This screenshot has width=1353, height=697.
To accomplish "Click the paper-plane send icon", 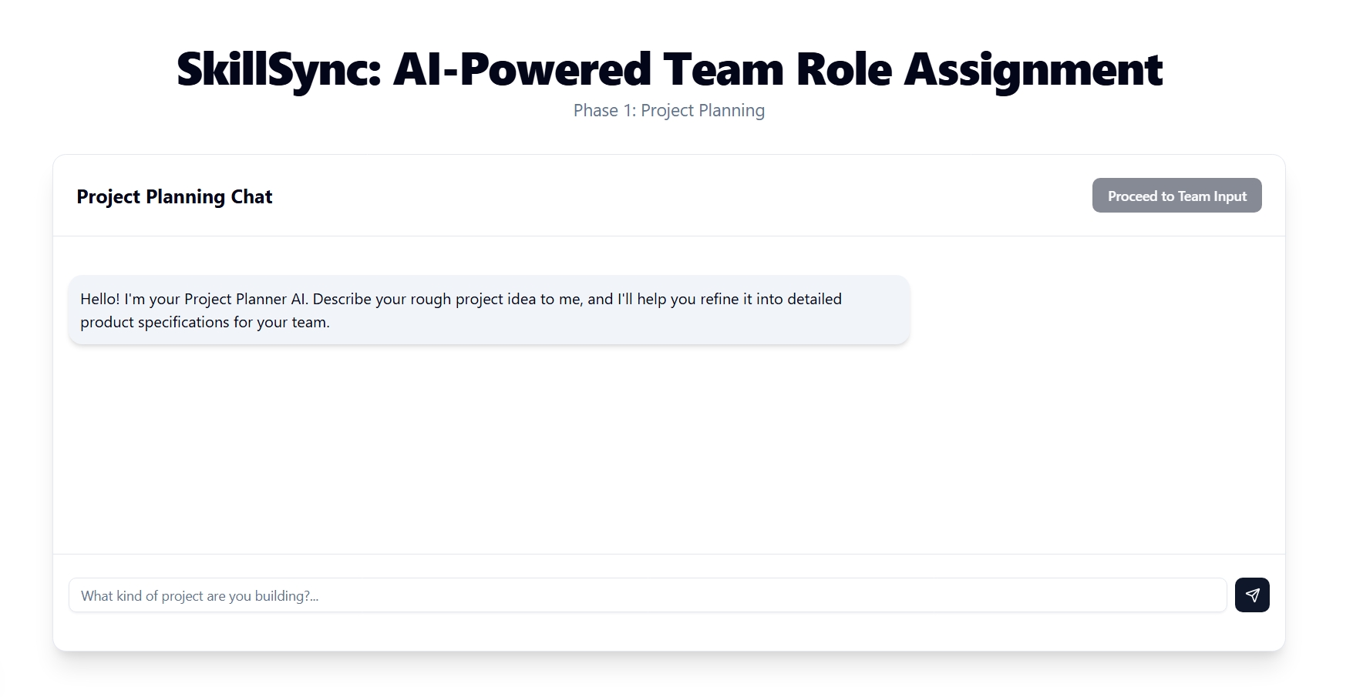I will tap(1252, 595).
